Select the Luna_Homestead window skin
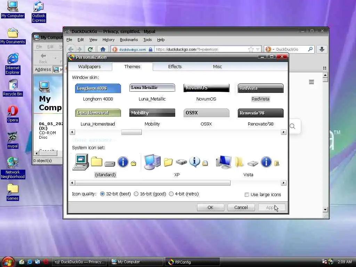 click(98, 118)
